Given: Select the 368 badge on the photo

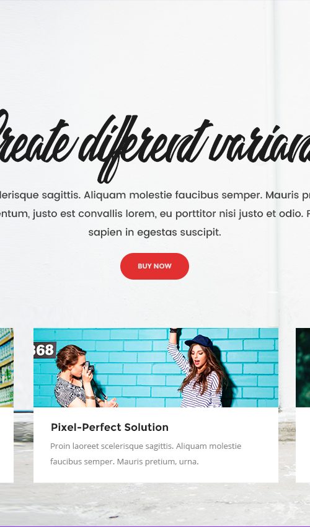Looking at the screenshot, I should pyautogui.click(x=45, y=350).
